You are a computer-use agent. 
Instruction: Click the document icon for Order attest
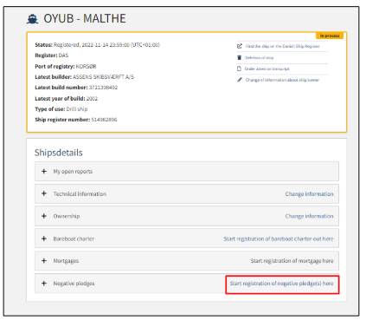coord(239,69)
